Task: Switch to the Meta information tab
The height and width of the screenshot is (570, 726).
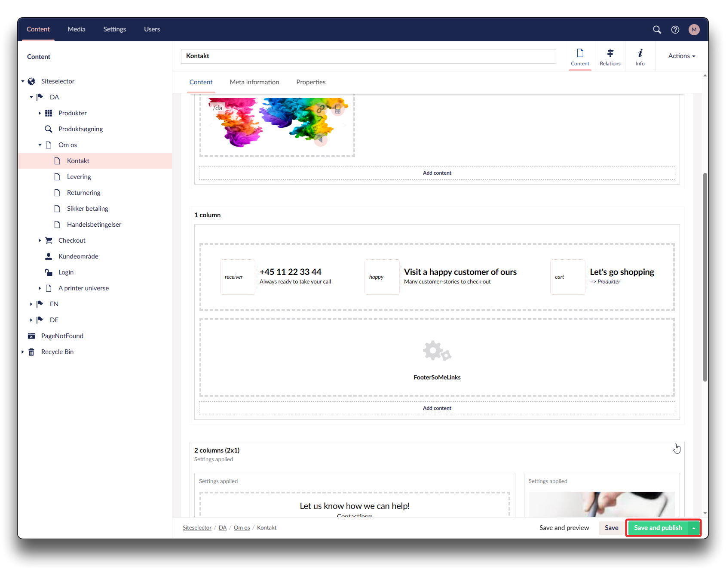Action: click(254, 82)
